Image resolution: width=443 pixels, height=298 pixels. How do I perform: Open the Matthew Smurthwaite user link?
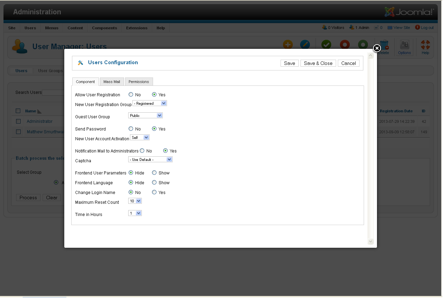45,132
